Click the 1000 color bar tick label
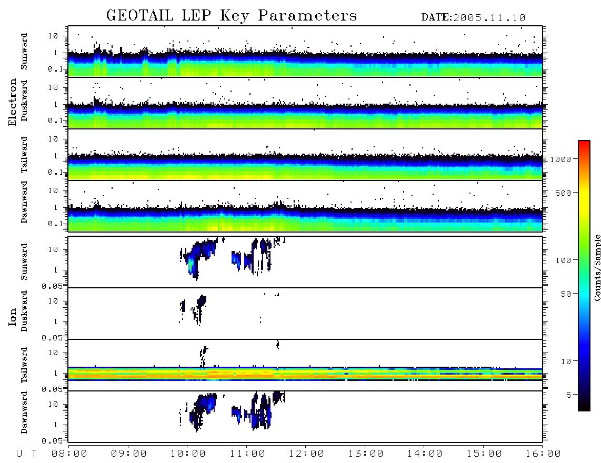 click(x=560, y=159)
